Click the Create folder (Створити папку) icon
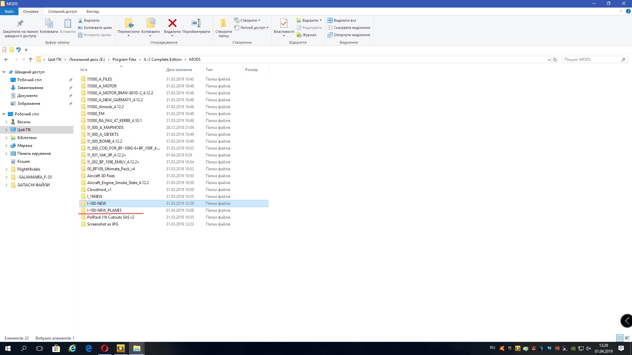Screen dimensions: 632x355 223,23
